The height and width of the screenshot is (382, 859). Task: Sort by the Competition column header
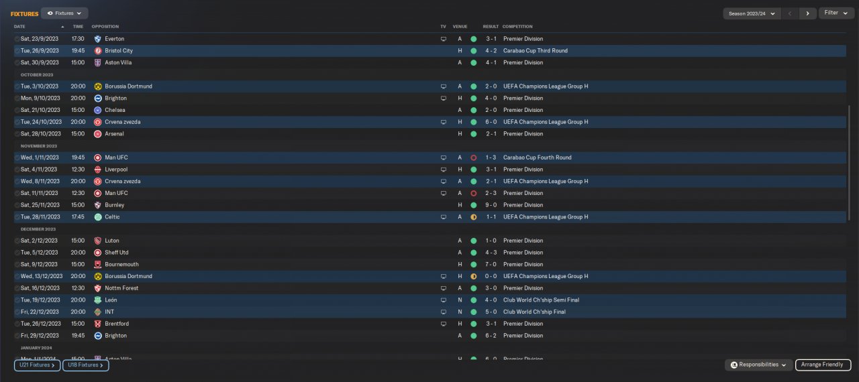[x=517, y=27]
